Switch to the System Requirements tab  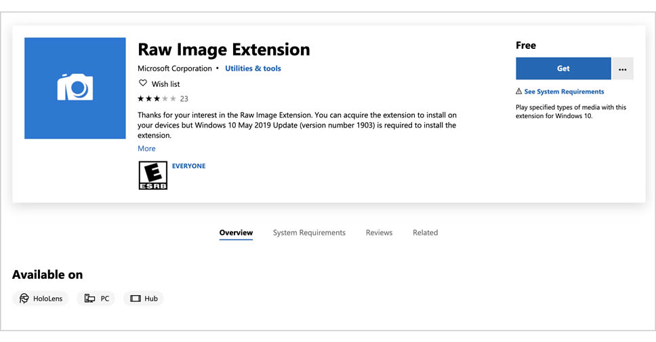[309, 233]
